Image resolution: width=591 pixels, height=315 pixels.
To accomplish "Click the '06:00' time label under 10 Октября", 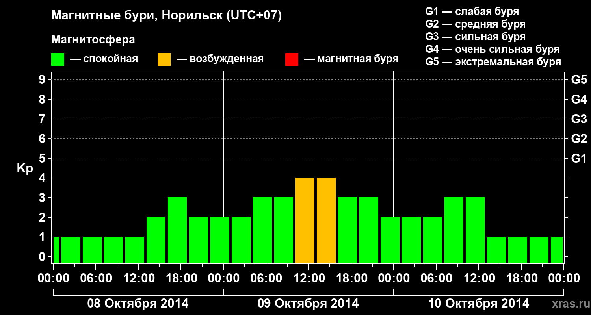I will click(x=436, y=278).
